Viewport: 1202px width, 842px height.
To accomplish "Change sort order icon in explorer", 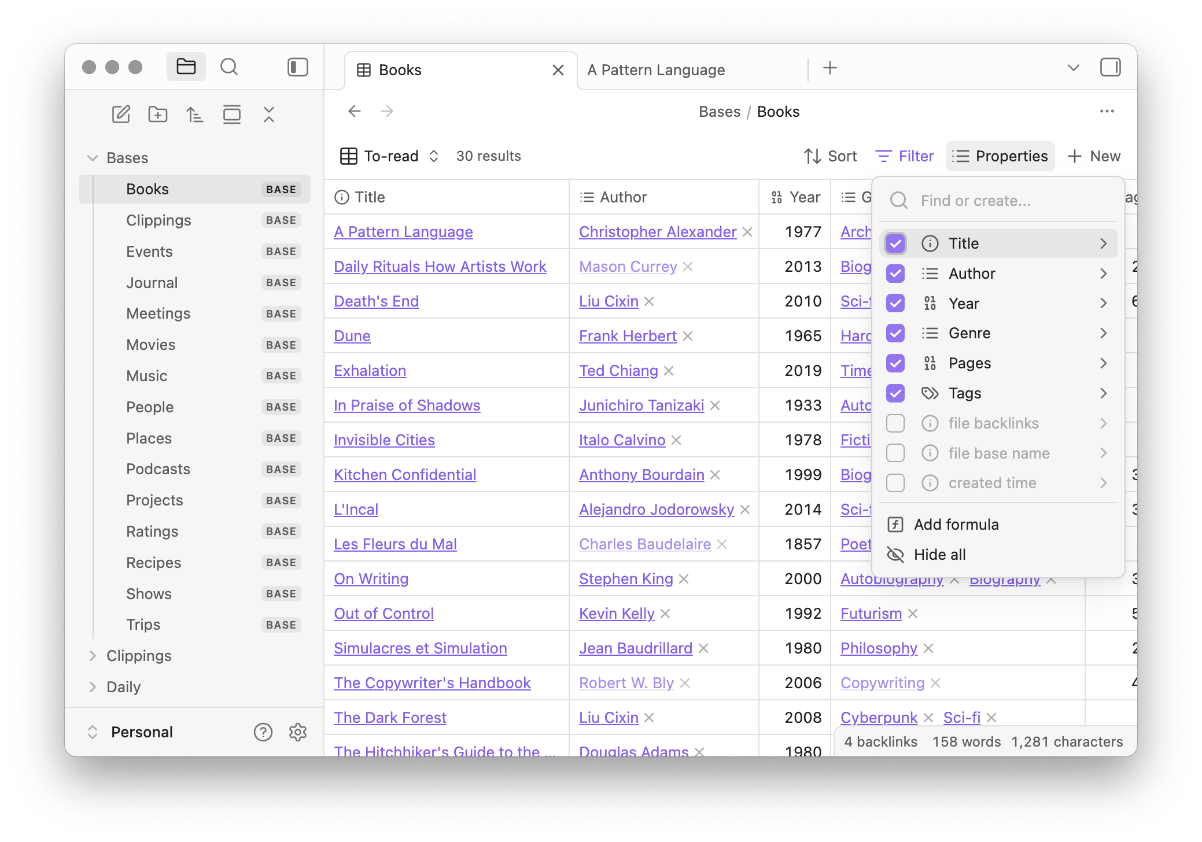I will 195,115.
